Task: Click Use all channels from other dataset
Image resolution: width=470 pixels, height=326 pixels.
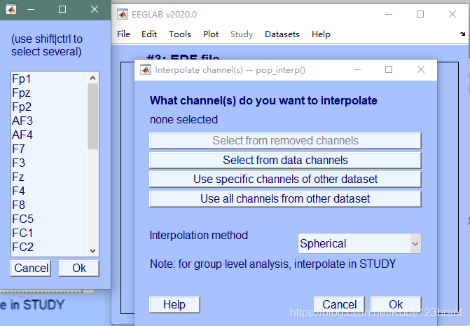Action: tap(285, 199)
